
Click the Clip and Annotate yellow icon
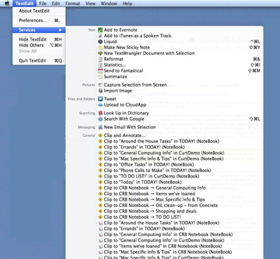point(100,135)
